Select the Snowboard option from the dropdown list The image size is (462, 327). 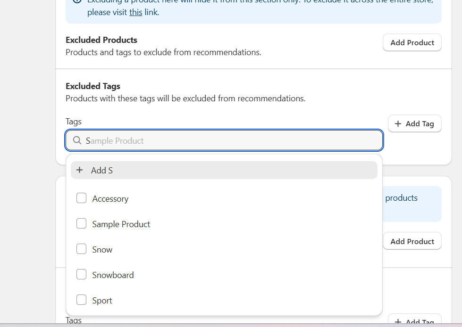(113, 274)
